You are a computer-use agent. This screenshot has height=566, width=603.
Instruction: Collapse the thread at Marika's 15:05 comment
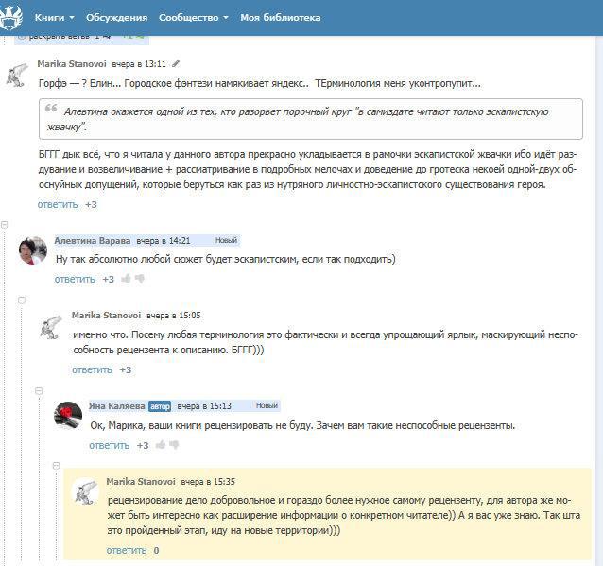pos(23,300)
